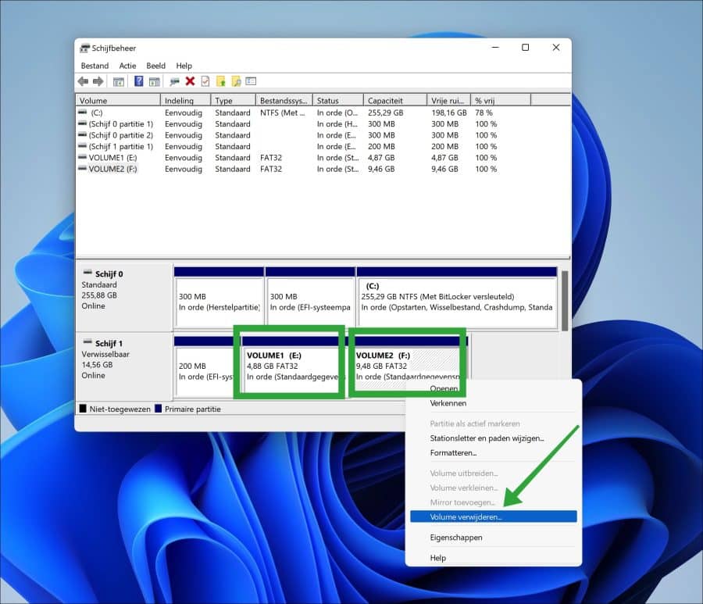This screenshot has width=703, height=604.
Task: Click the Back arrow in the toolbar
Action: [x=83, y=81]
